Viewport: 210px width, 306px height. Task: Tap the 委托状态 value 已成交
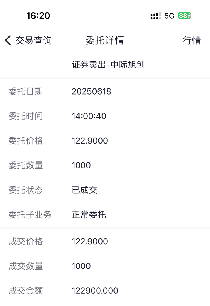(x=84, y=190)
